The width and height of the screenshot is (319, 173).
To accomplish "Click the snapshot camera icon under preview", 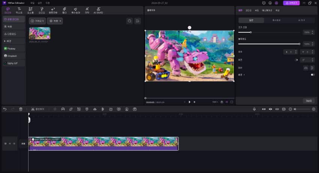I will tap(222, 102).
